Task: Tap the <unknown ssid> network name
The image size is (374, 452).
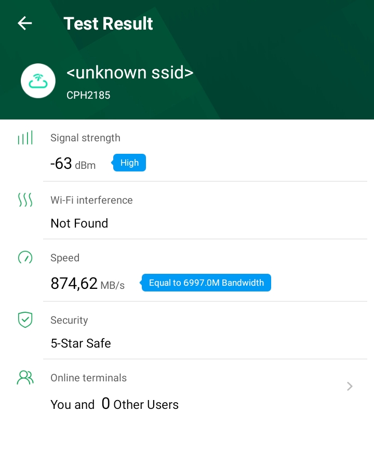Action: pyautogui.click(x=130, y=73)
